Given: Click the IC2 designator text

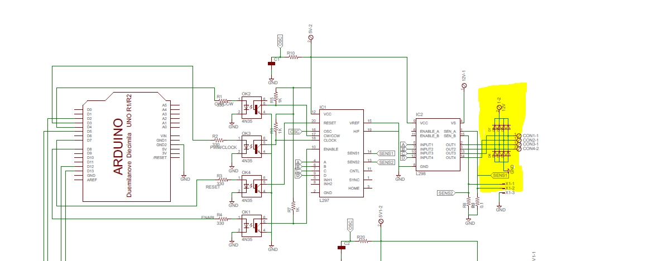Looking at the screenshot, I should click(x=420, y=114).
